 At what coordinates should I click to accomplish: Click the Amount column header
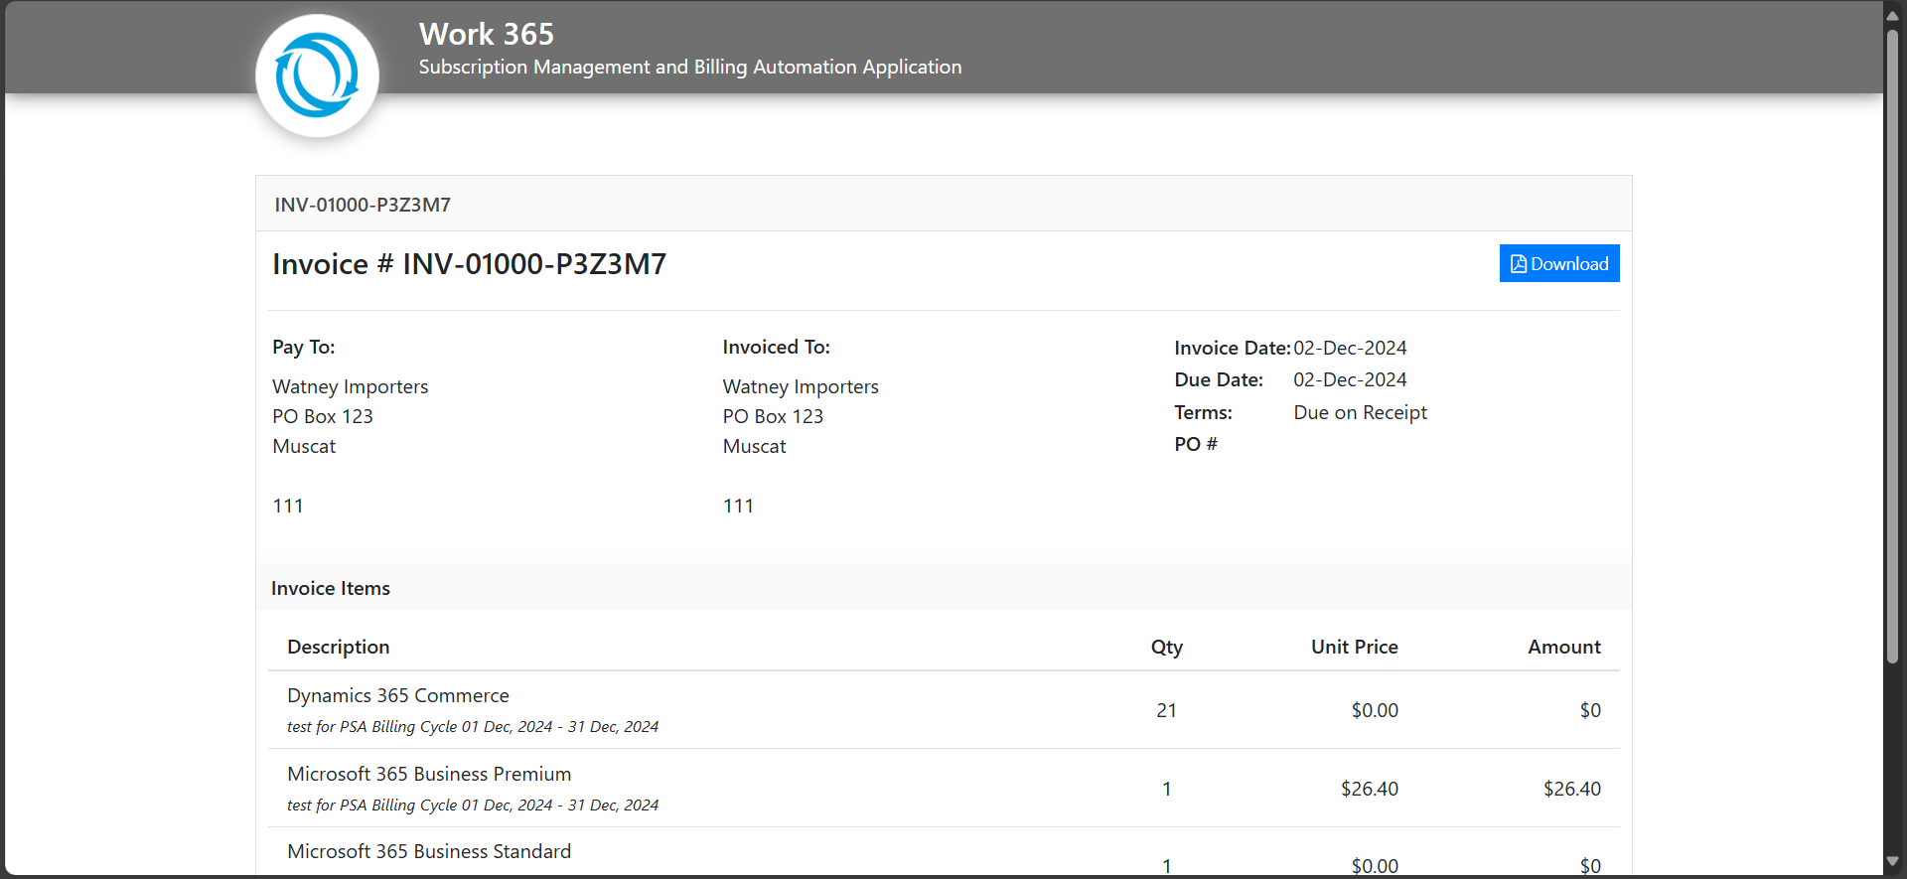[x=1564, y=647]
